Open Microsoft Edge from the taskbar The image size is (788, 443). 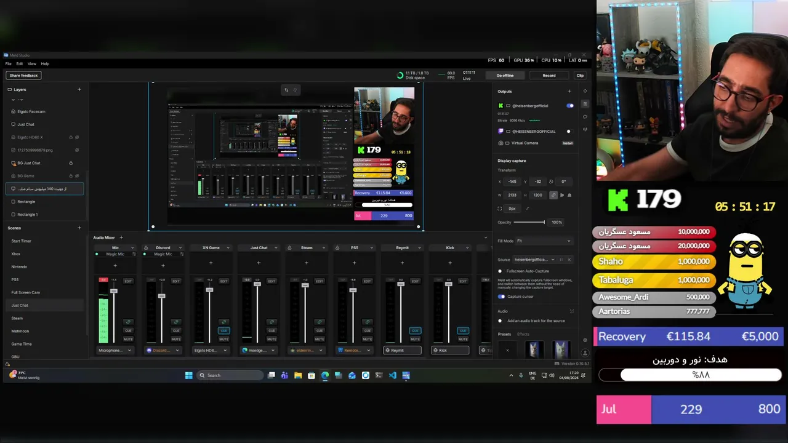click(325, 375)
